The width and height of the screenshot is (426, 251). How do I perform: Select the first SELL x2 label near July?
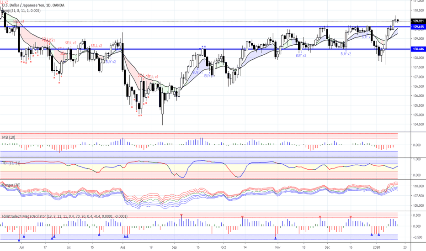pyautogui.click(x=70, y=42)
